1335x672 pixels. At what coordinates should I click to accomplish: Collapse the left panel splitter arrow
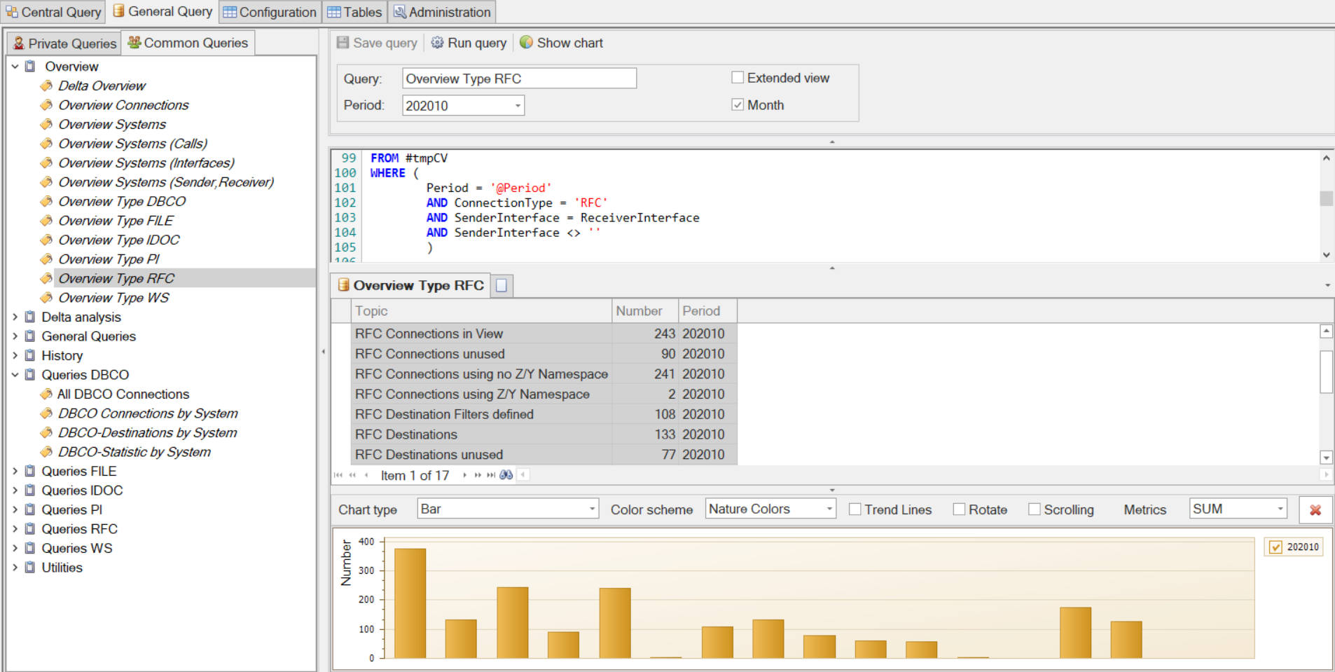pos(323,351)
